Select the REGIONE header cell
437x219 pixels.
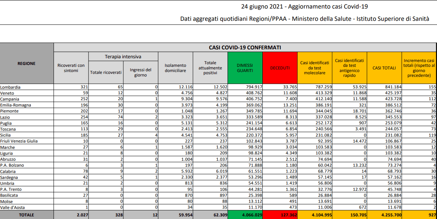point(27,63)
